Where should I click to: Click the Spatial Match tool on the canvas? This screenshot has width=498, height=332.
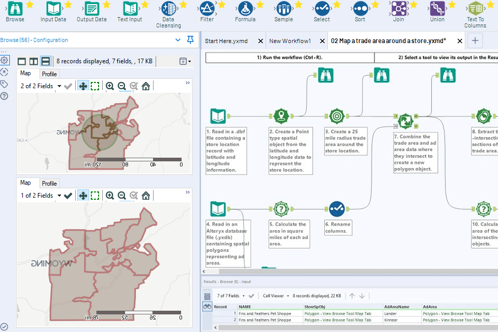406,121
